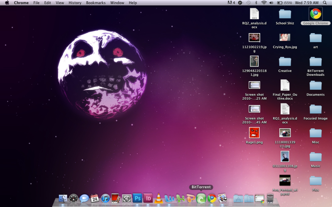Open the Bluetooth status menu
The image size is (332, 207).
(x=256, y=3)
